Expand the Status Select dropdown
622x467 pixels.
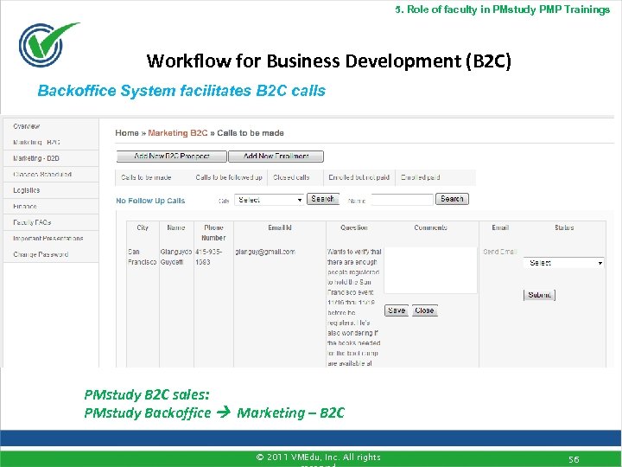[563, 263]
